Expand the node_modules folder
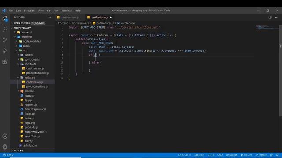Screen dimensions: 282x158 (x=31, y=41)
